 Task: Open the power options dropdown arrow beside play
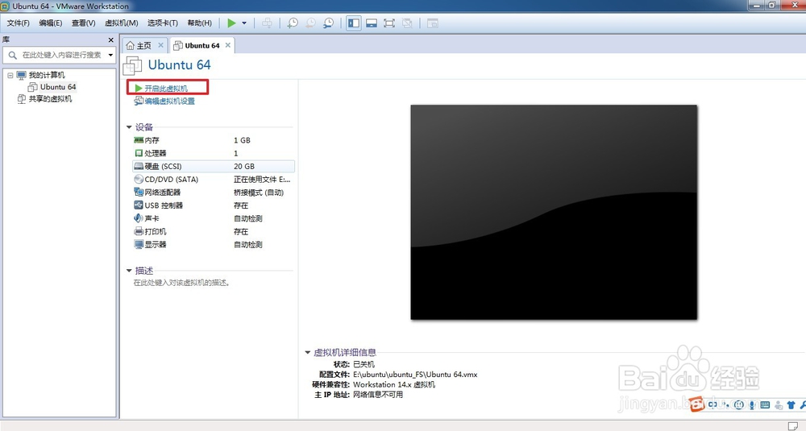click(x=244, y=23)
